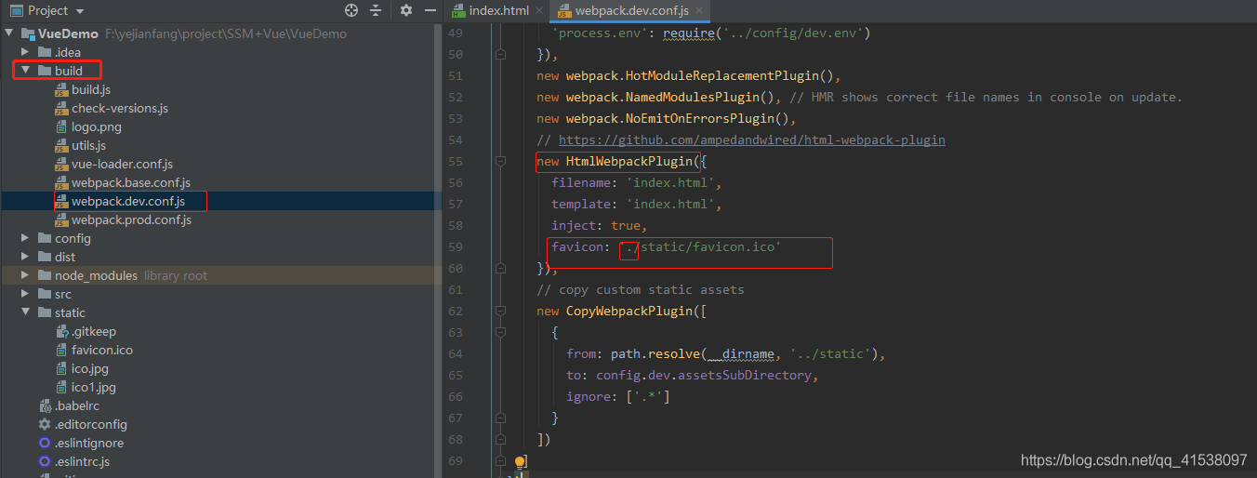Select ico1.jpg file
The height and width of the screenshot is (478, 1257).
[94, 387]
